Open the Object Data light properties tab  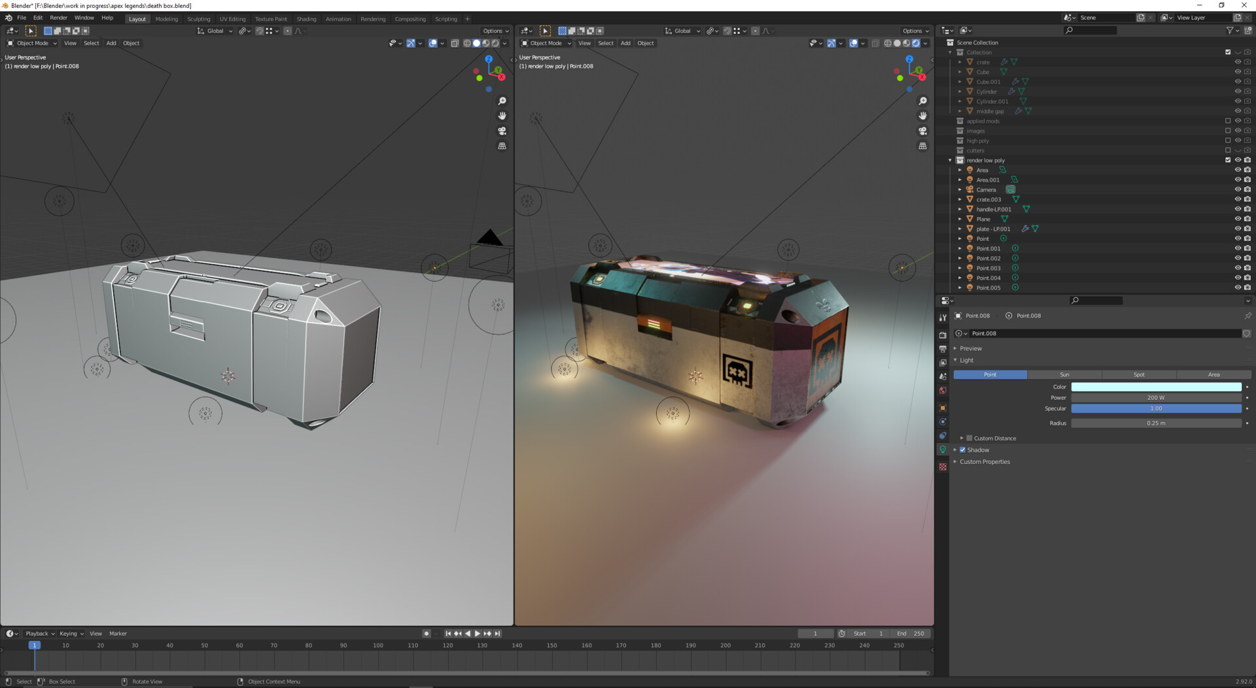943,450
